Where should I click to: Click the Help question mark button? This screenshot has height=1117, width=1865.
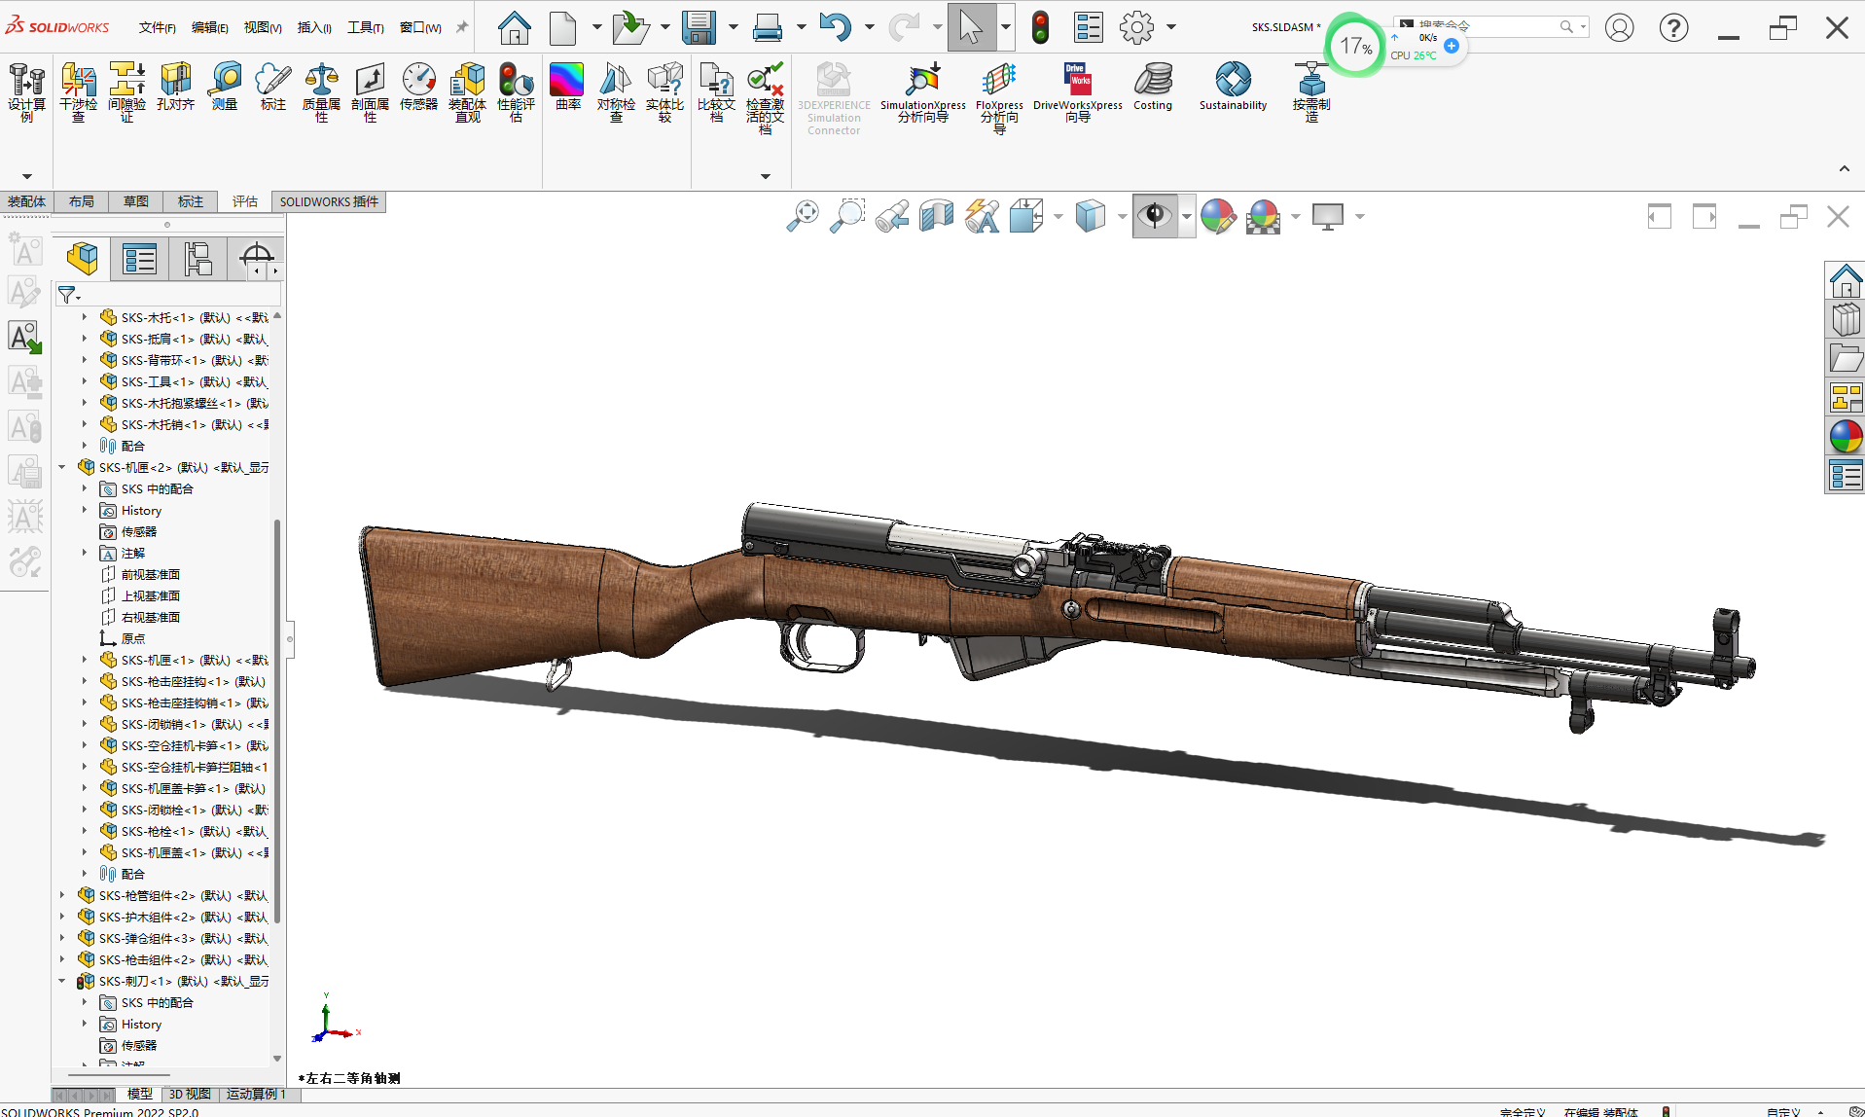(x=1673, y=27)
